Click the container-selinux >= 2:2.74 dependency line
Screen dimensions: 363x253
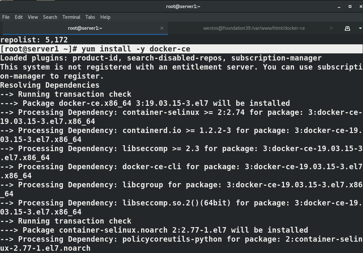coord(181,117)
